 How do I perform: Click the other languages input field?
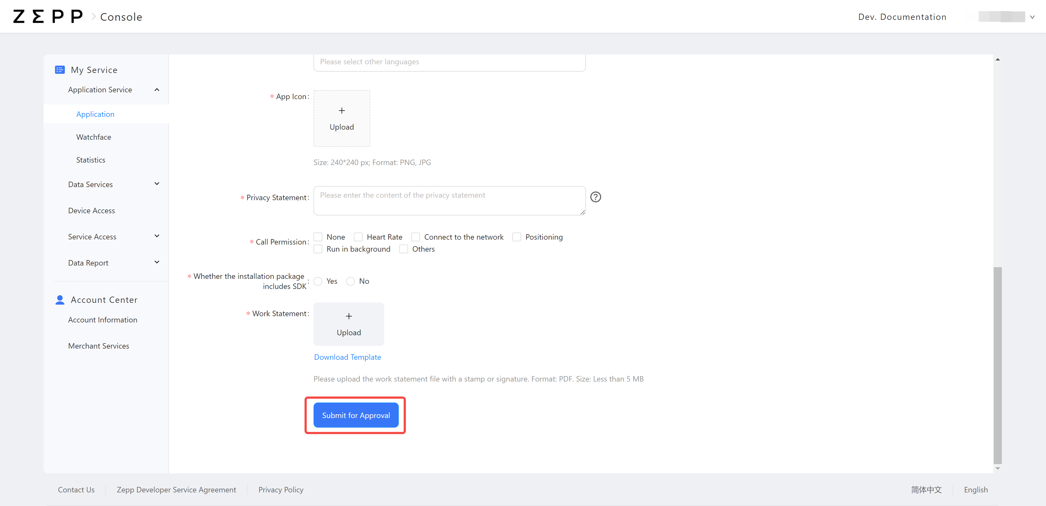pyautogui.click(x=449, y=62)
